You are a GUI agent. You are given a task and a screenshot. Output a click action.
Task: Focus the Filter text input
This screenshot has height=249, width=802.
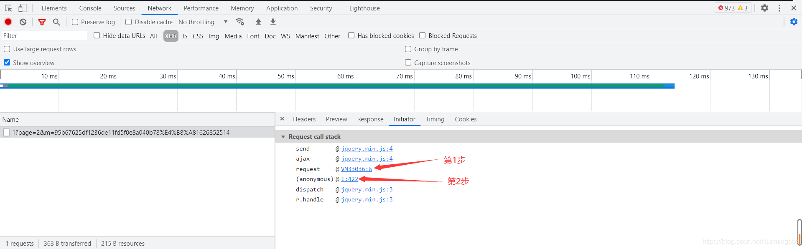pyautogui.click(x=44, y=35)
